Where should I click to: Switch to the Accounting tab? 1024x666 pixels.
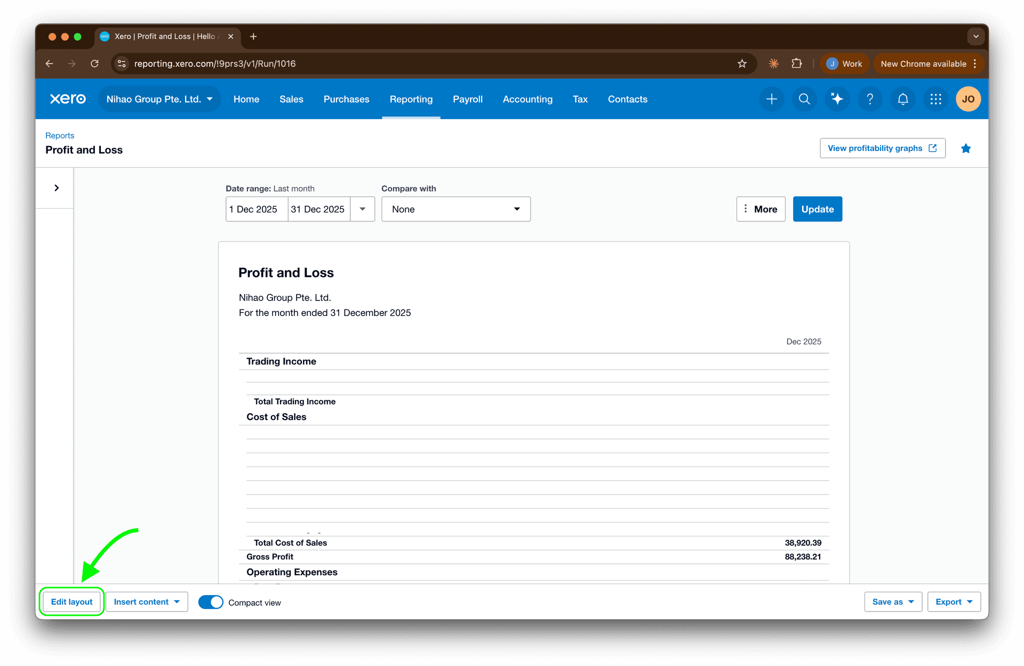click(527, 99)
